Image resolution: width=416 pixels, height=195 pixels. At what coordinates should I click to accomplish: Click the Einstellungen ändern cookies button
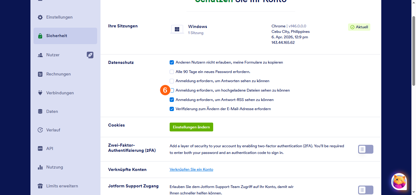tap(191, 127)
